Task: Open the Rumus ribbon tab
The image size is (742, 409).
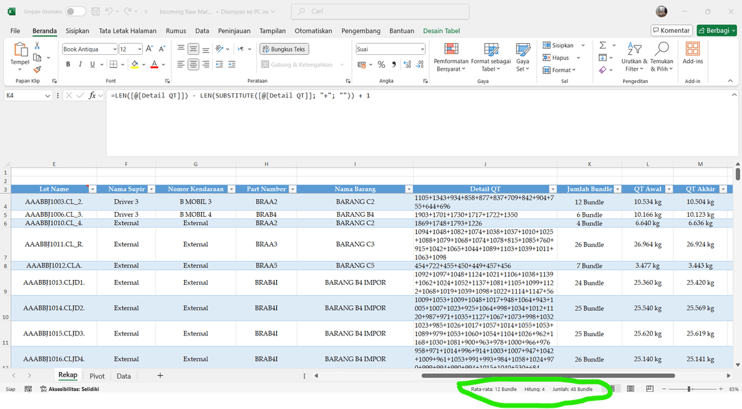Action: (x=176, y=31)
